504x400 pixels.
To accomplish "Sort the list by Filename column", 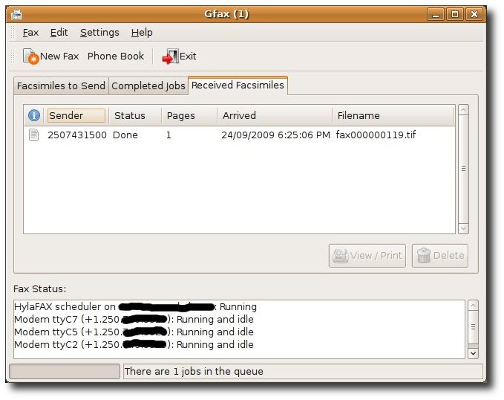I will pos(393,116).
